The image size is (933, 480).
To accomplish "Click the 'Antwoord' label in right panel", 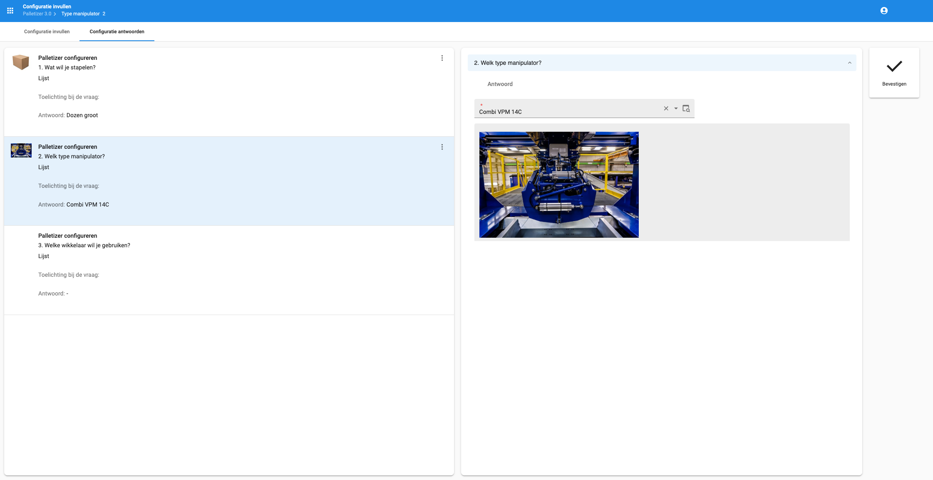I will pos(500,84).
